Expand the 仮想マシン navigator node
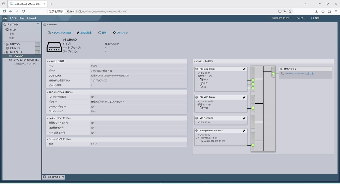The height and width of the screenshot is (184, 340). tap(5, 44)
